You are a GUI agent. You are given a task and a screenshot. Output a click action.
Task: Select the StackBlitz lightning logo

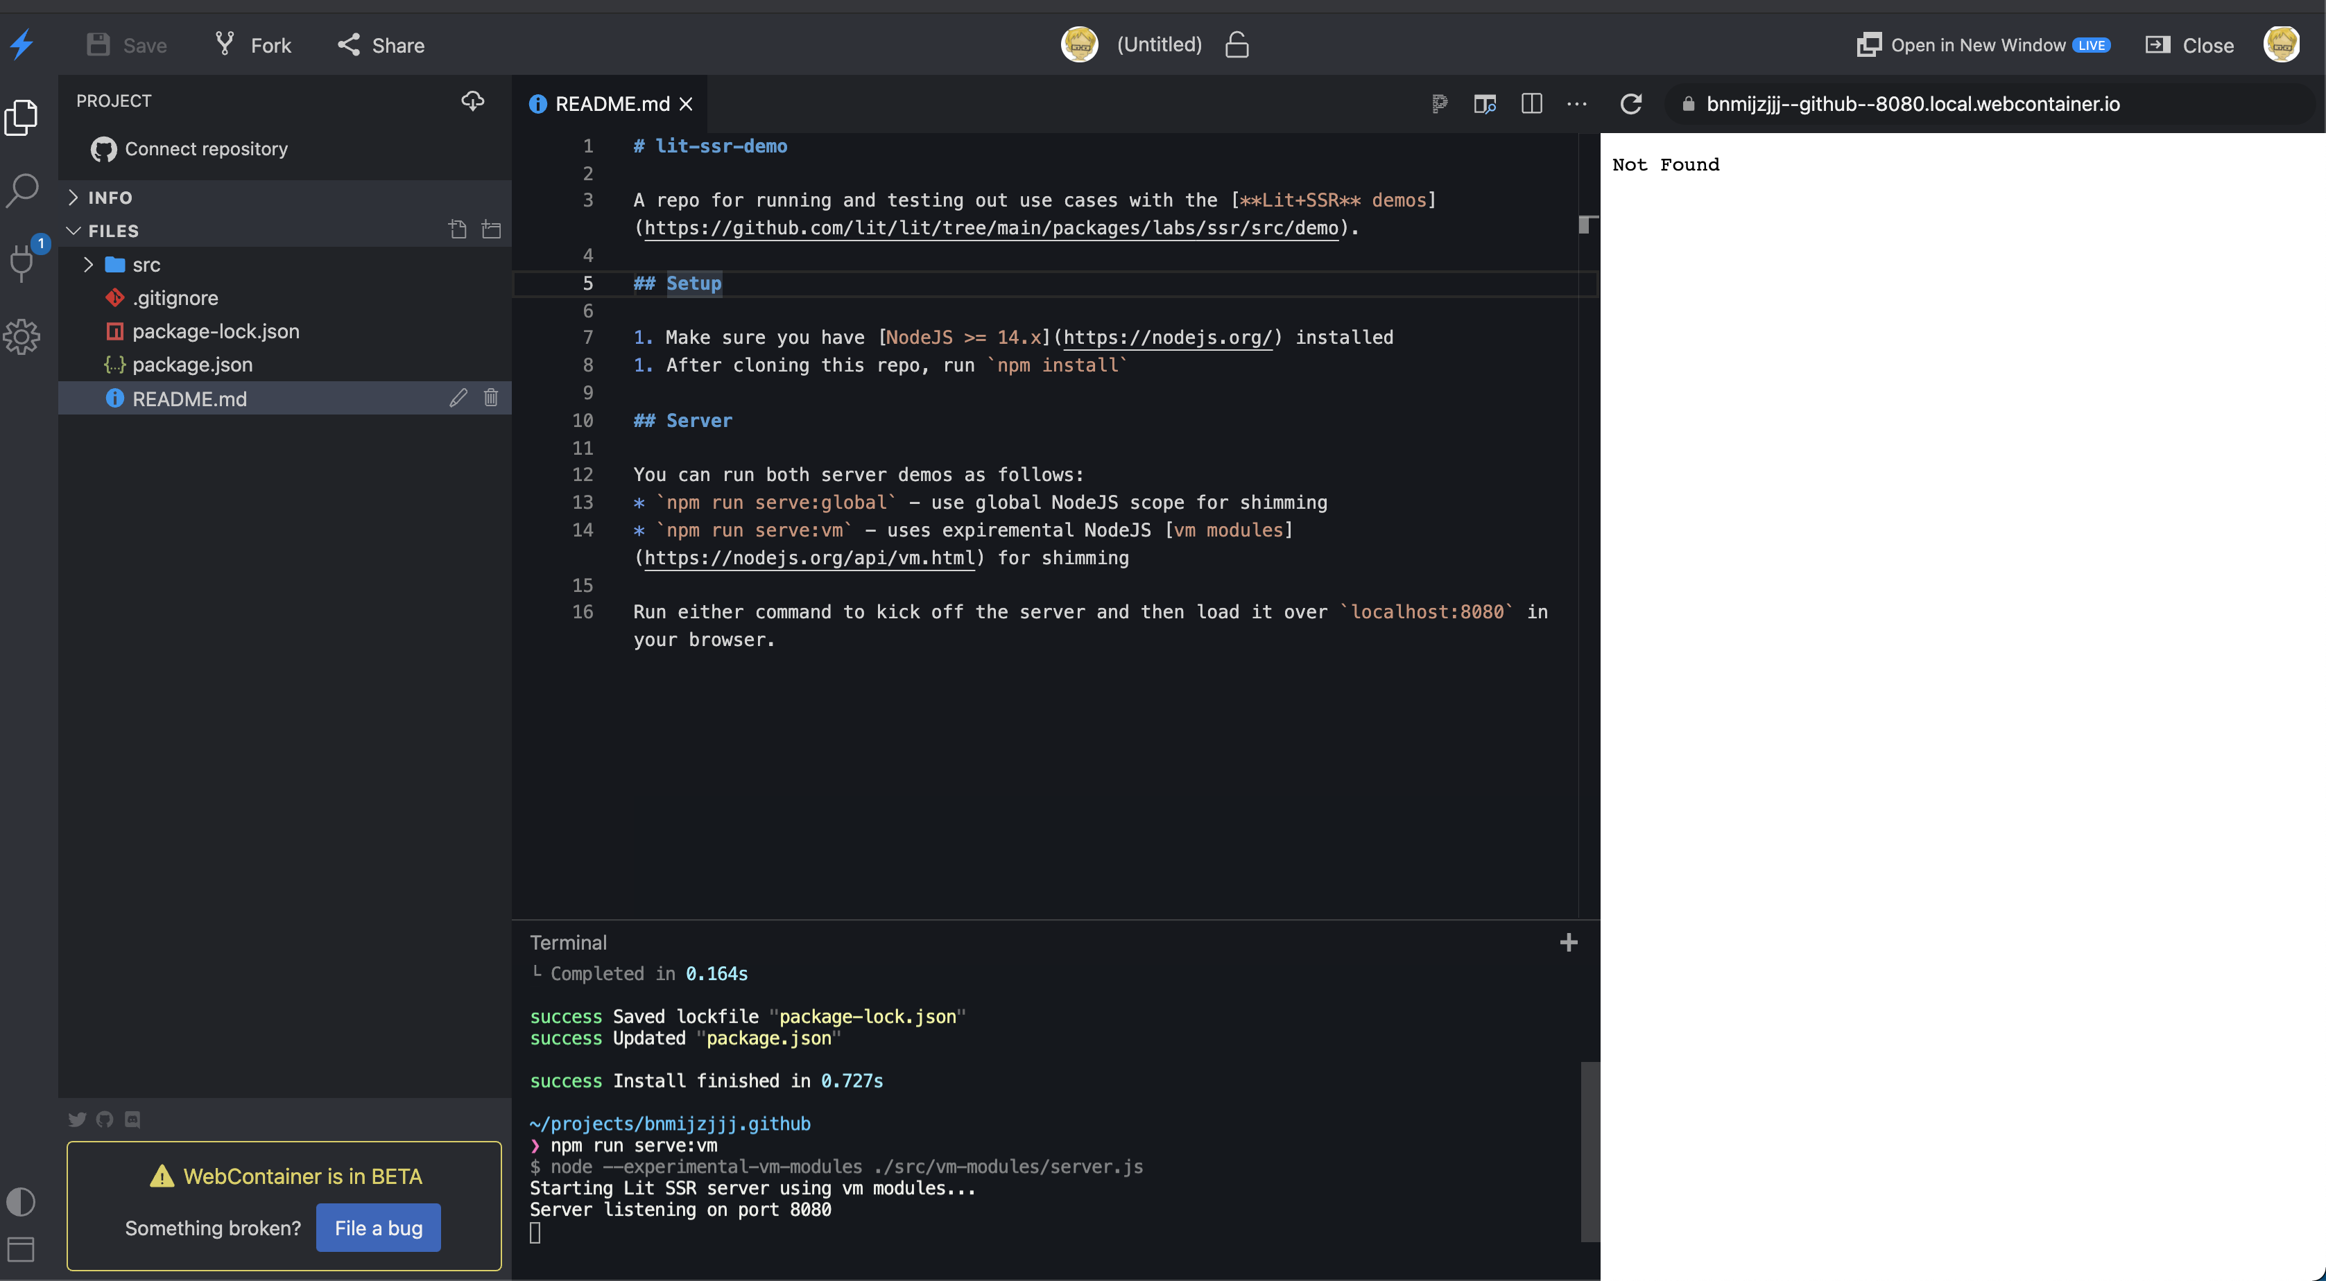23,44
